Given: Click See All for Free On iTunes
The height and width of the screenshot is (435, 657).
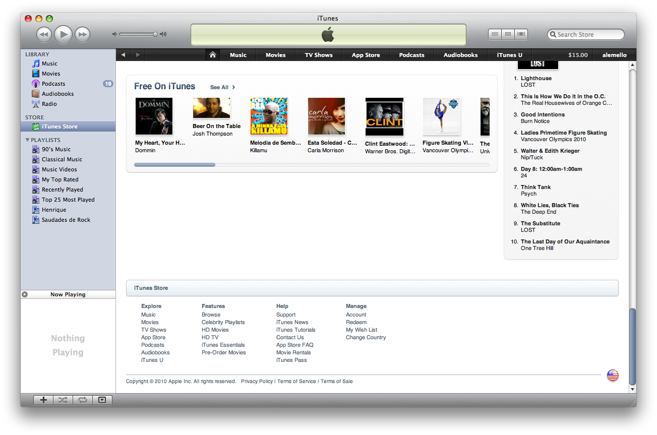Looking at the screenshot, I should click(x=222, y=87).
